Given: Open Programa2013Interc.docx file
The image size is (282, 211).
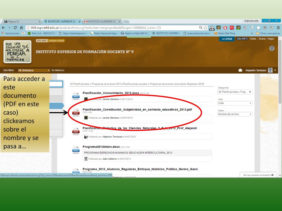Looking at the screenshot, I should [x=101, y=147].
